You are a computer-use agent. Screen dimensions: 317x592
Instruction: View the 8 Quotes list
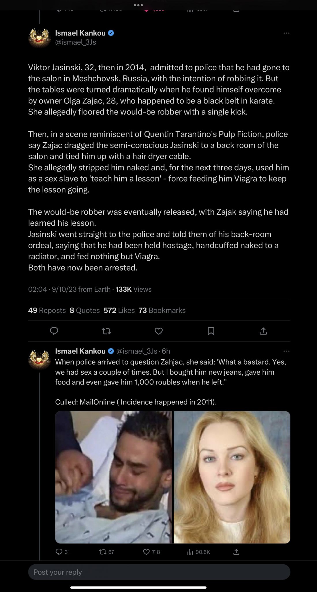[85, 310]
